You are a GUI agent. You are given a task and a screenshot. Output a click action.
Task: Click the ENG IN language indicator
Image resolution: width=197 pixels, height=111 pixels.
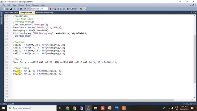pyautogui.click(x=176, y=108)
